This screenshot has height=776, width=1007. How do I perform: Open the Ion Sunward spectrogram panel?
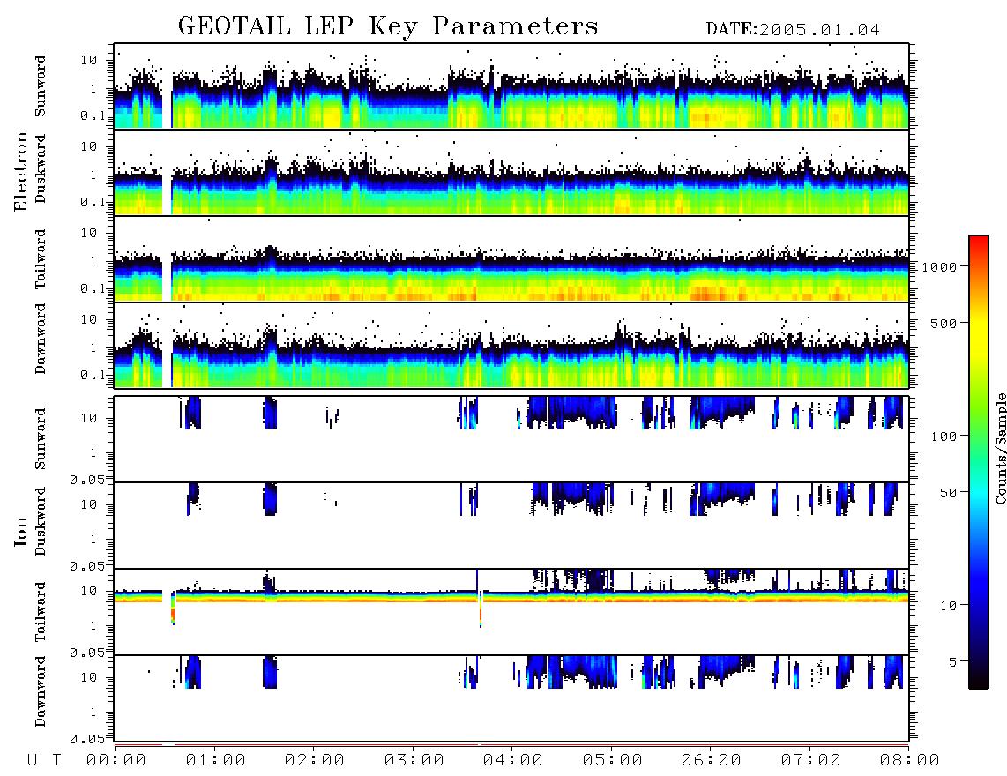(x=511, y=439)
